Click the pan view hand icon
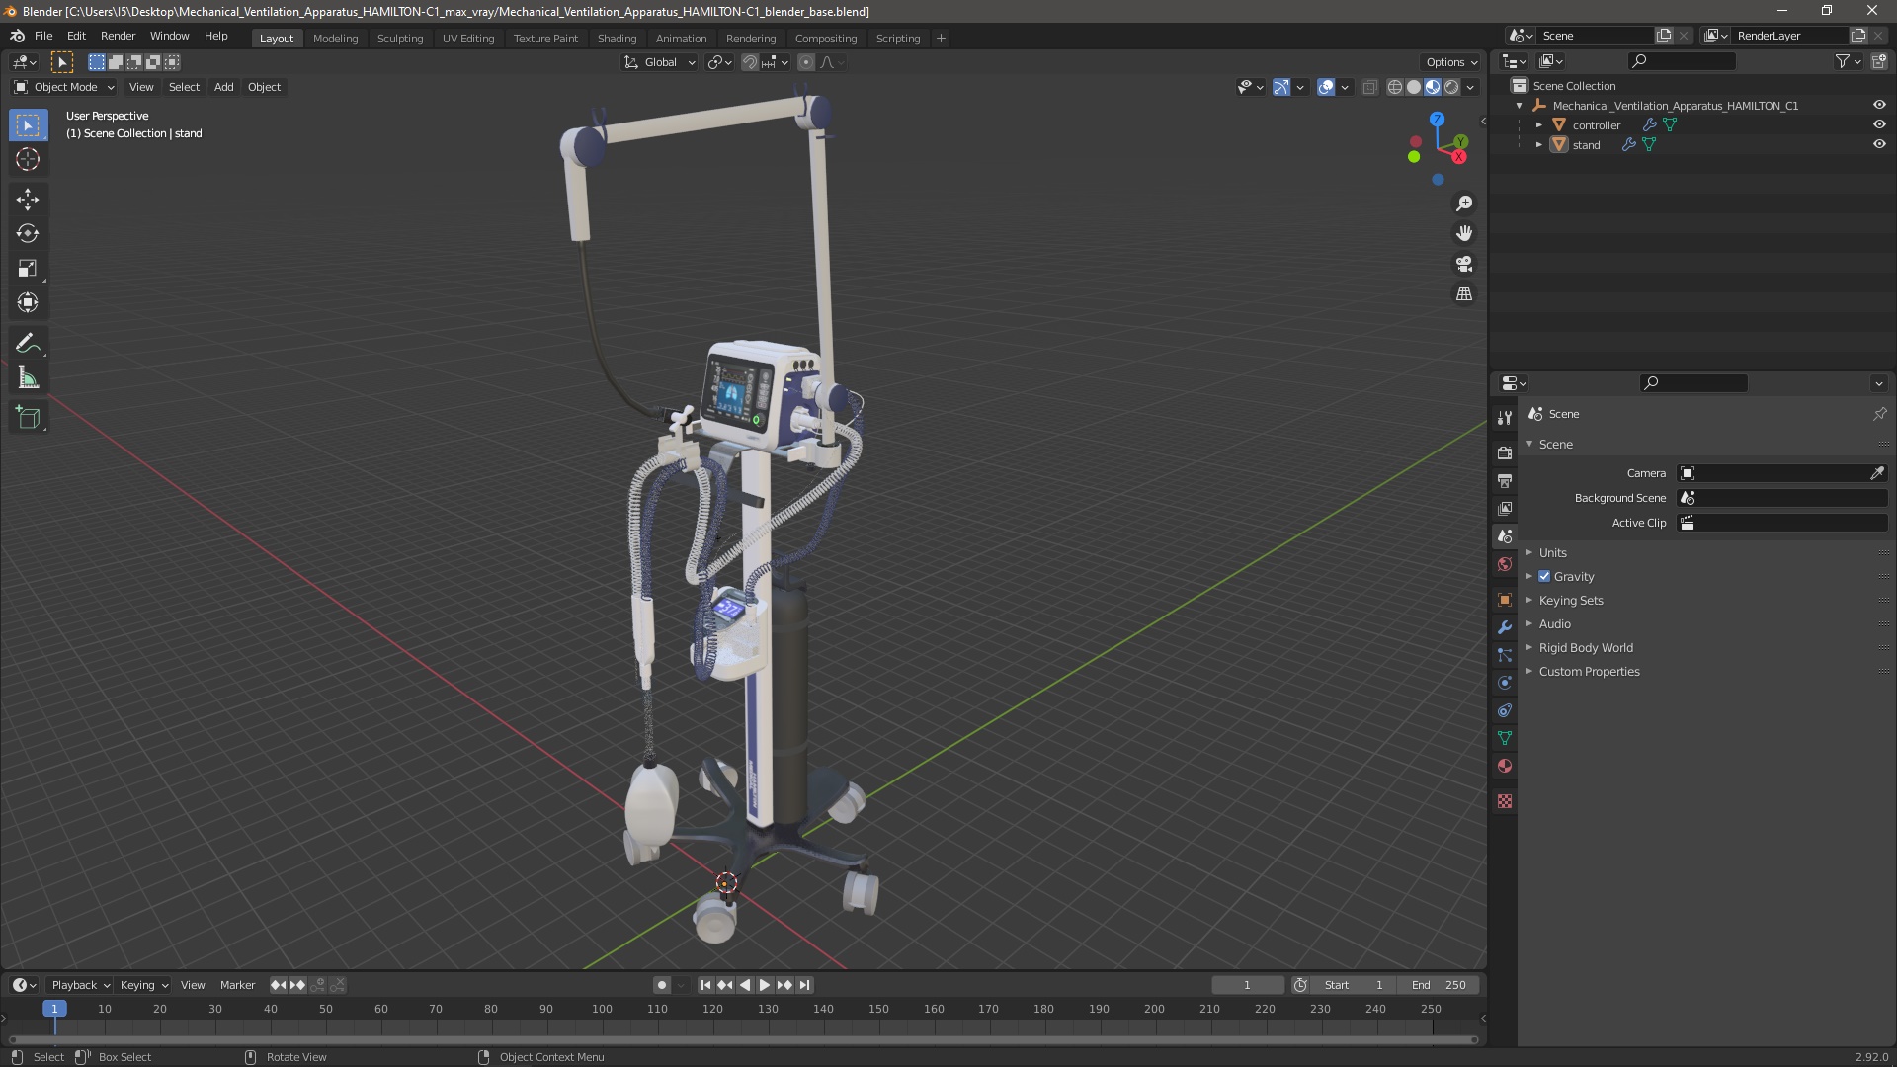 click(1464, 233)
